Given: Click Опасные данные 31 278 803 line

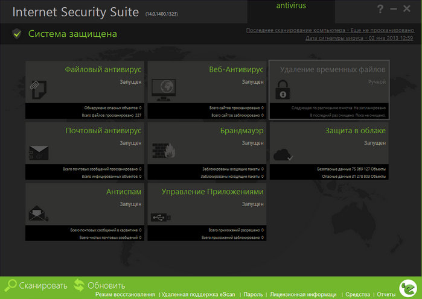Looking at the screenshot, I should pyautogui.click(x=354, y=177).
